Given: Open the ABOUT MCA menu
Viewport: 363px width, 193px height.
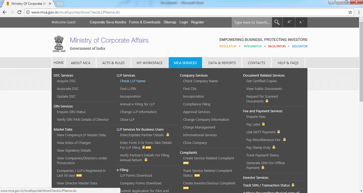Looking at the screenshot, I should tap(81, 63).
